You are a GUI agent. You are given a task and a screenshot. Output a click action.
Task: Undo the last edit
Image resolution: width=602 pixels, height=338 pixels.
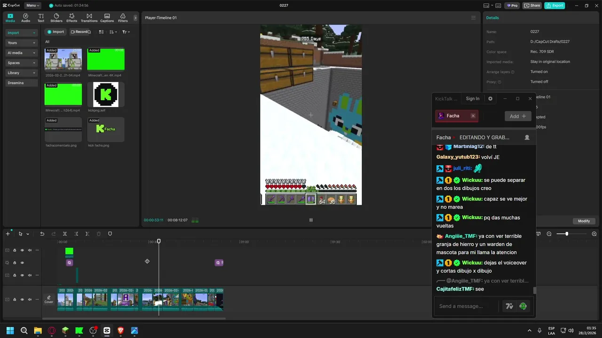click(x=42, y=234)
